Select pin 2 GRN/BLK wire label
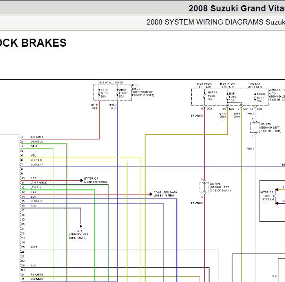 click(x=37, y=141)
